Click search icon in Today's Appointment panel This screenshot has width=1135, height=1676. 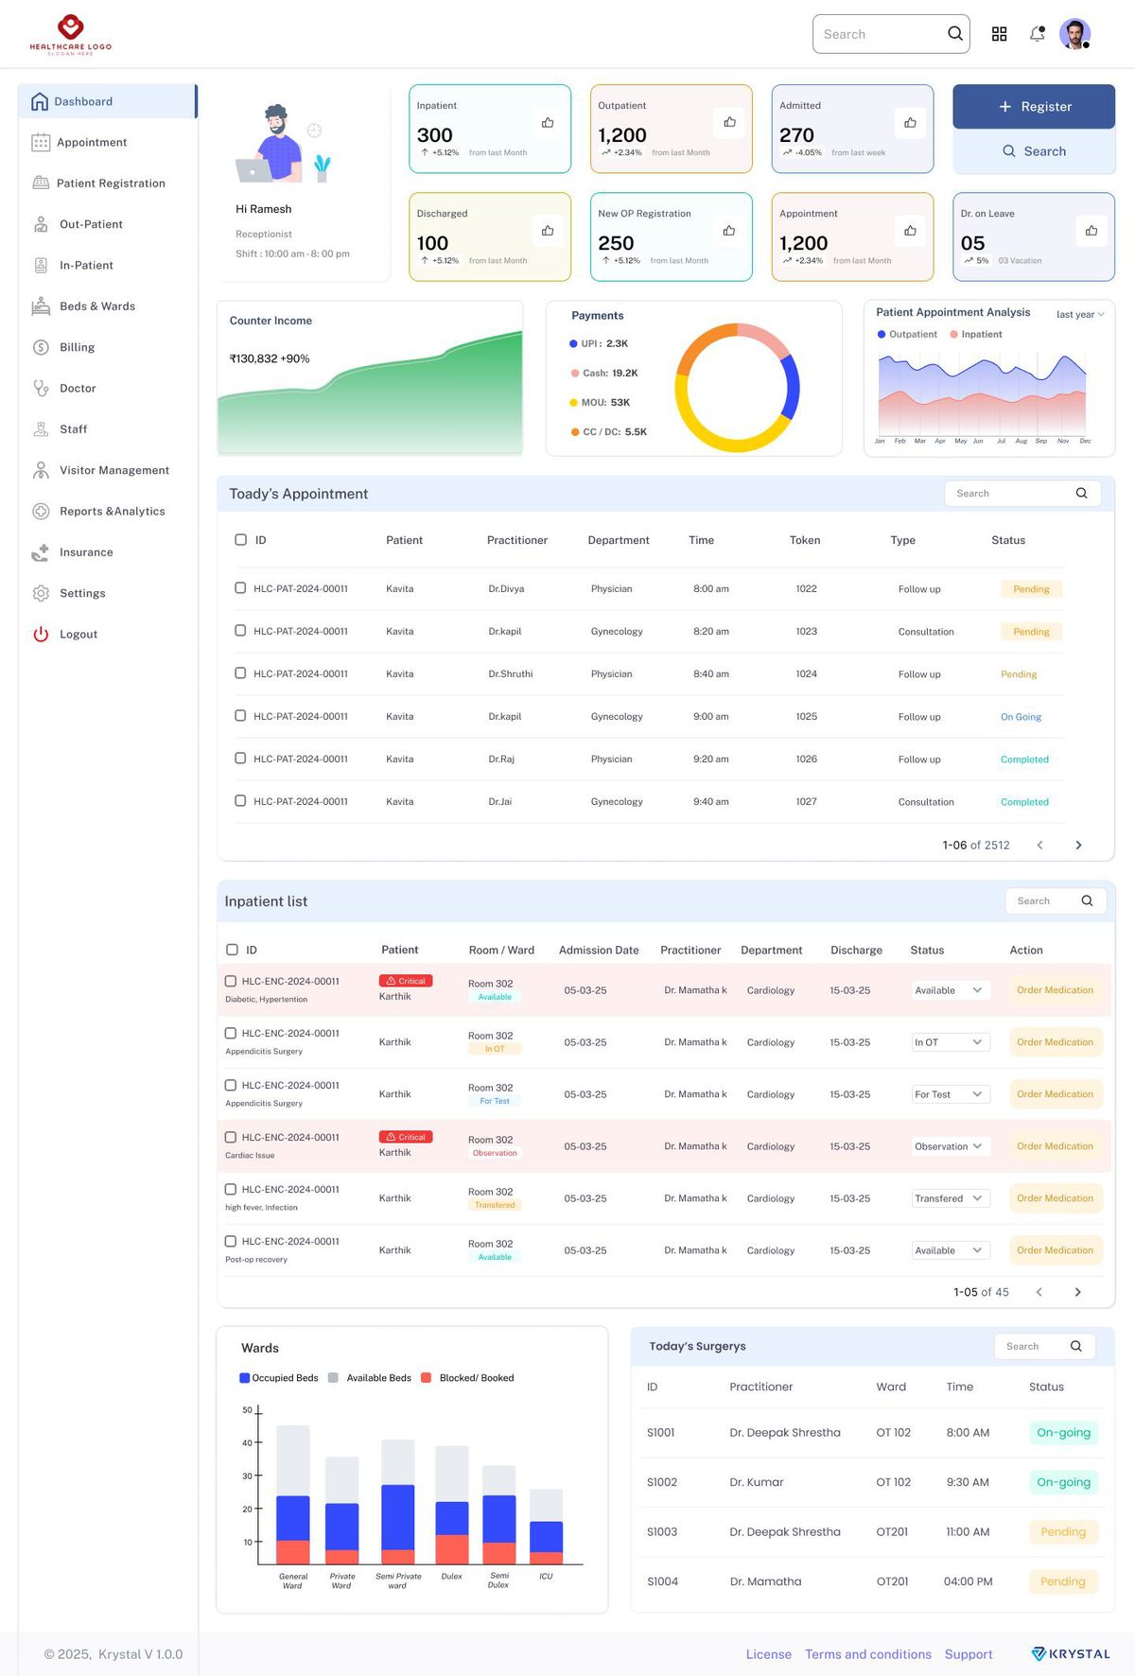tap(1081, 493)
